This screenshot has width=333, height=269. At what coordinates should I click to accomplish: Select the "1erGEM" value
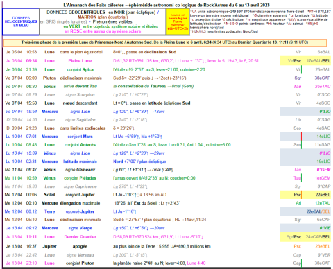pyautogui.click(x=323, y=178)
